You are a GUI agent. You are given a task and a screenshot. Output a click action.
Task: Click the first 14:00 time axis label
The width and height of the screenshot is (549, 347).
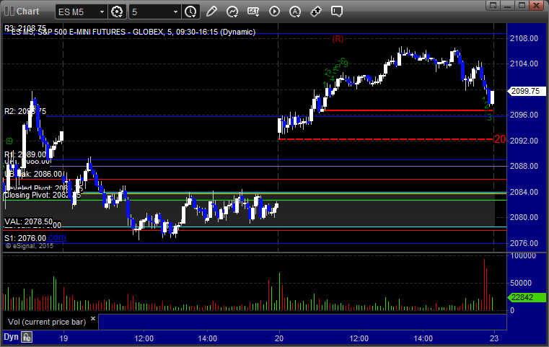pos(207,338)
